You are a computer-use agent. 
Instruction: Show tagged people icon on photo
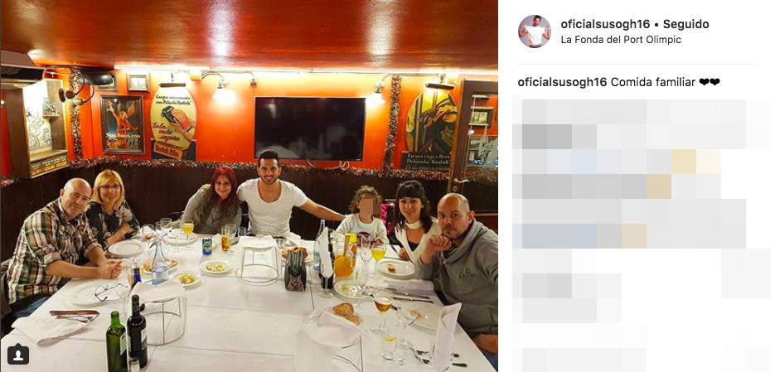[18, 355]
